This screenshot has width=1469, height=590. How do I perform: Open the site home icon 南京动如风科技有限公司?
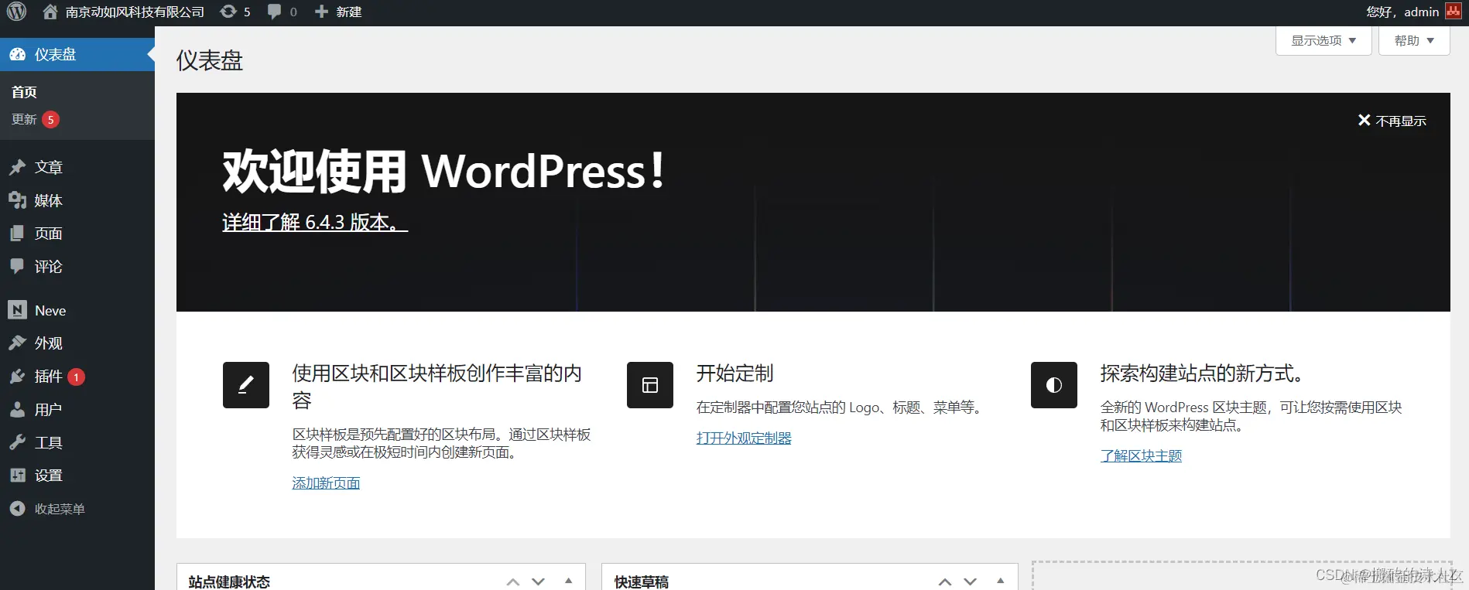(x=50, y=12)
